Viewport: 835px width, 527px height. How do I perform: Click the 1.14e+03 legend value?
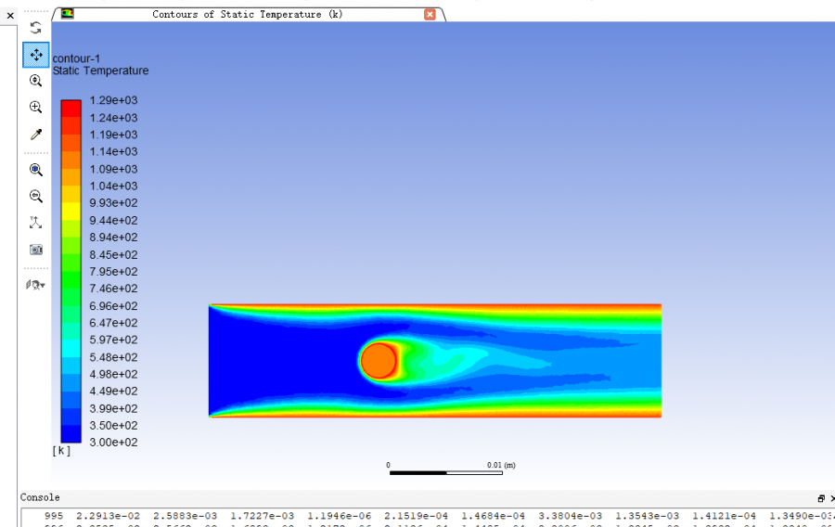point(113,152)
